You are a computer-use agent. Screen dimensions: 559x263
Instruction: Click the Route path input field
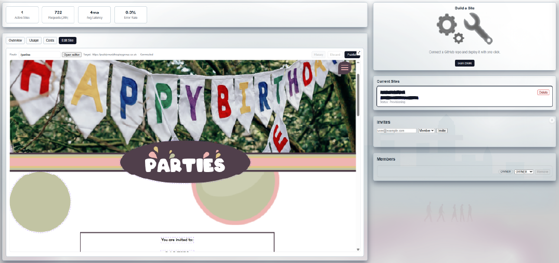coord(39,54)
